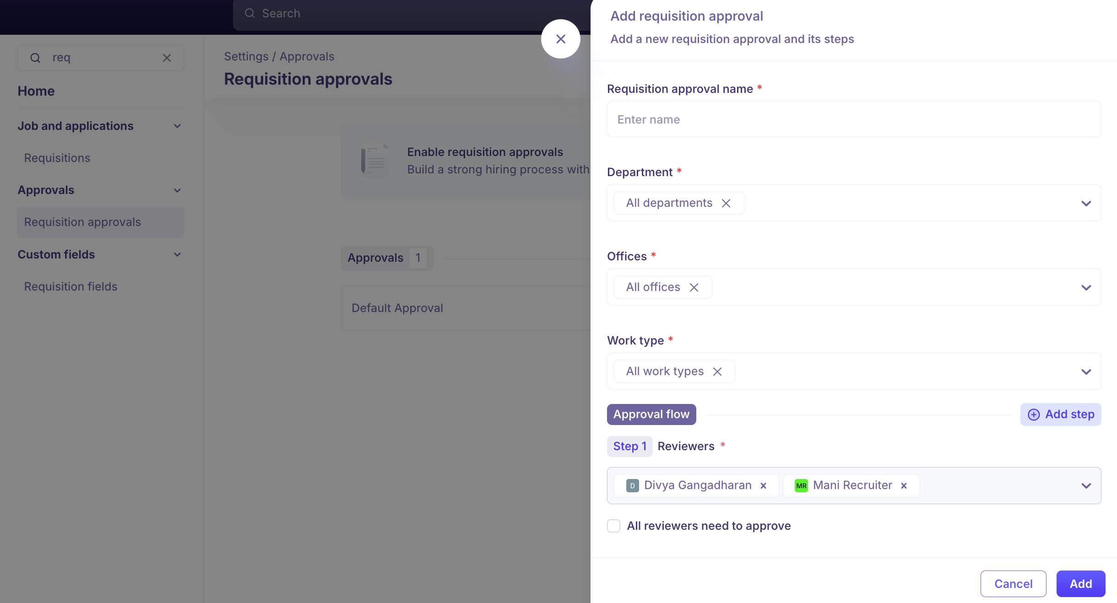Open Requisition fields in the sidebar
This screenshot has width=1117, height=603.
[70, 286]
